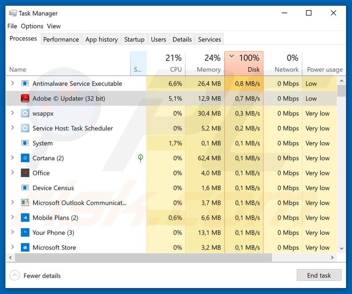The height and width of the screenshot is (294, 352).
Task: Expand Service Host: Task Scheduler group
Action: 12,128
